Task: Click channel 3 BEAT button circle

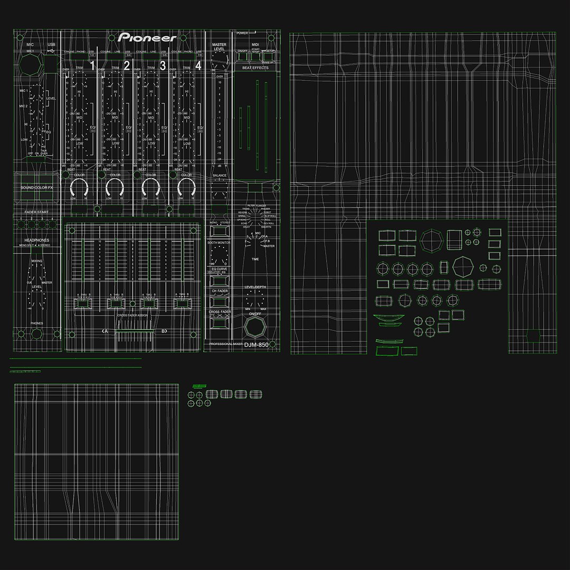Action: tap(137, 176)
